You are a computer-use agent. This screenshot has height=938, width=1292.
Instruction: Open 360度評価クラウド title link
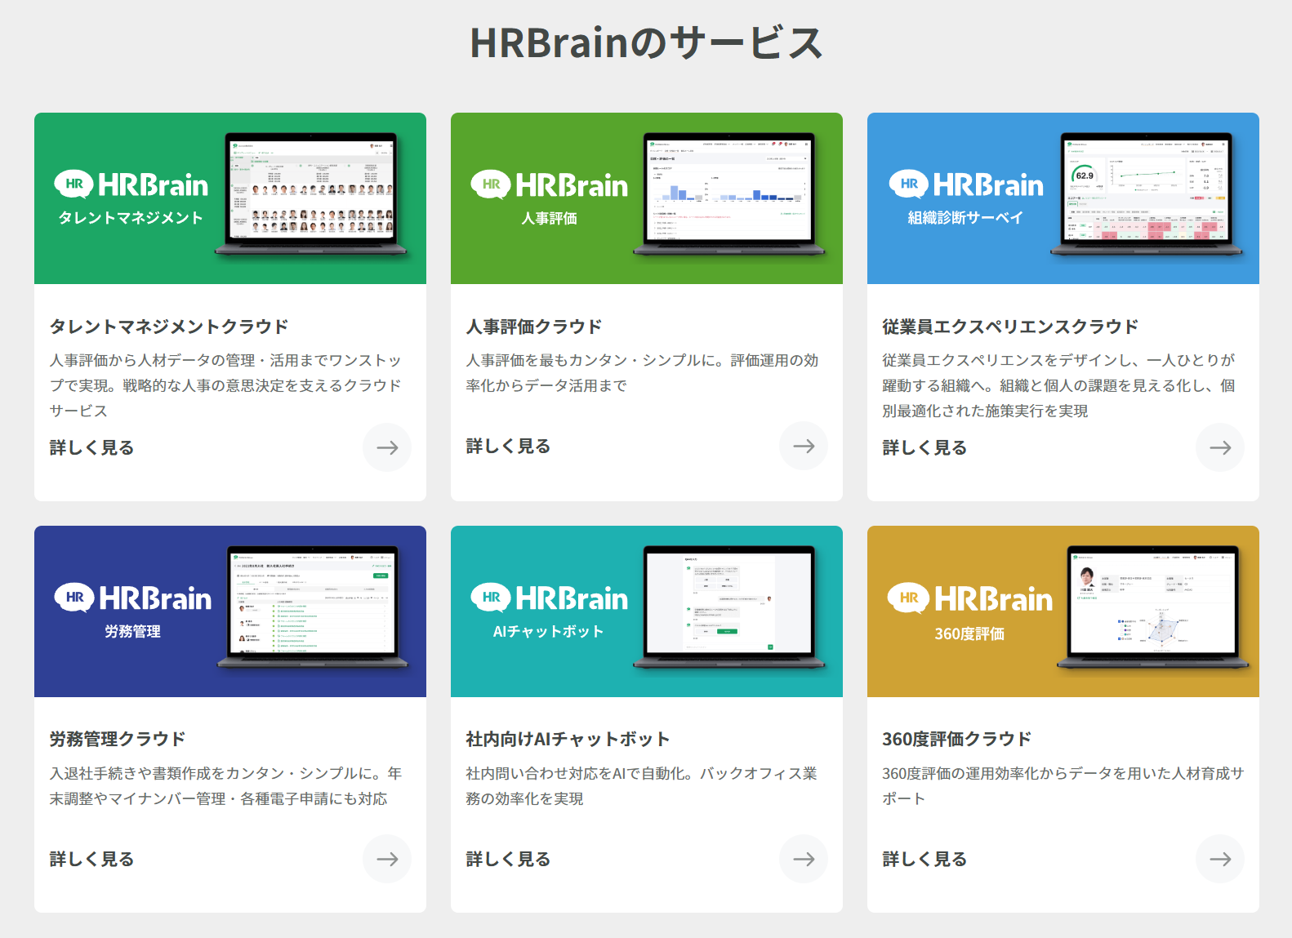pyautogui.click(x=956, y=739)
